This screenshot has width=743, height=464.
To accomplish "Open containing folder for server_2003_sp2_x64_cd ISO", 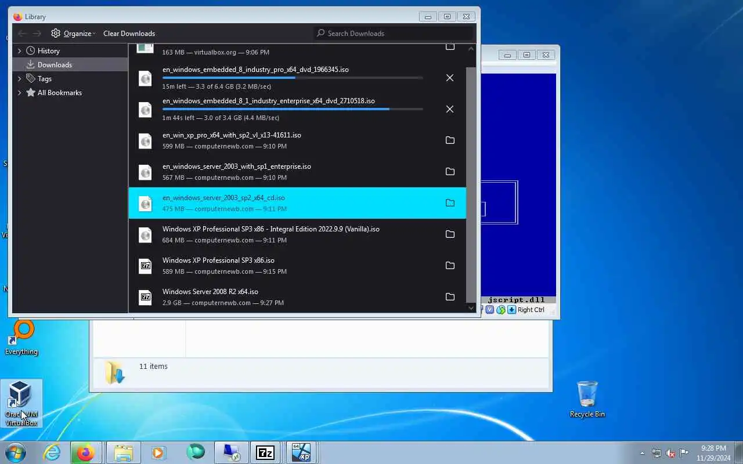I will tap(450, 203).
